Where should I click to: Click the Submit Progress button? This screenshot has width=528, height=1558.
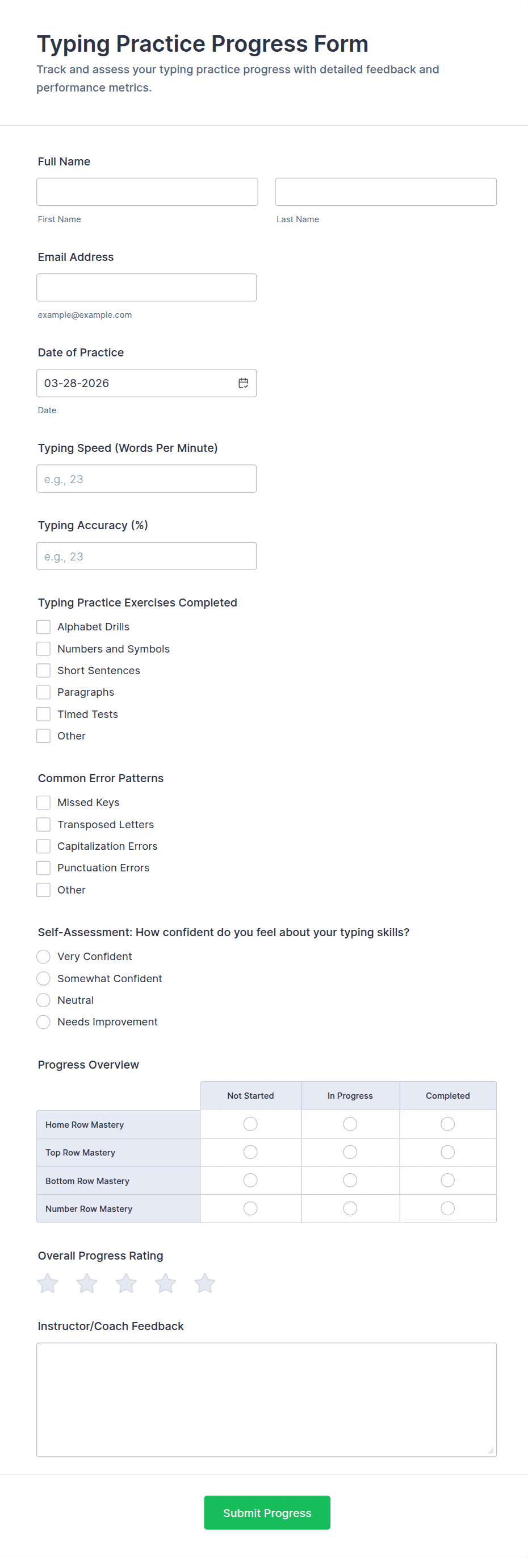click(x=267, y=1513)
